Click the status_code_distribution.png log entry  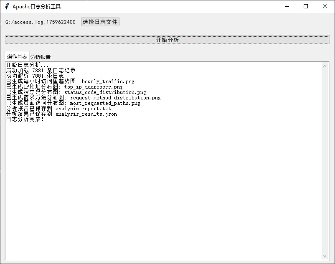click(x=105, y=92)
